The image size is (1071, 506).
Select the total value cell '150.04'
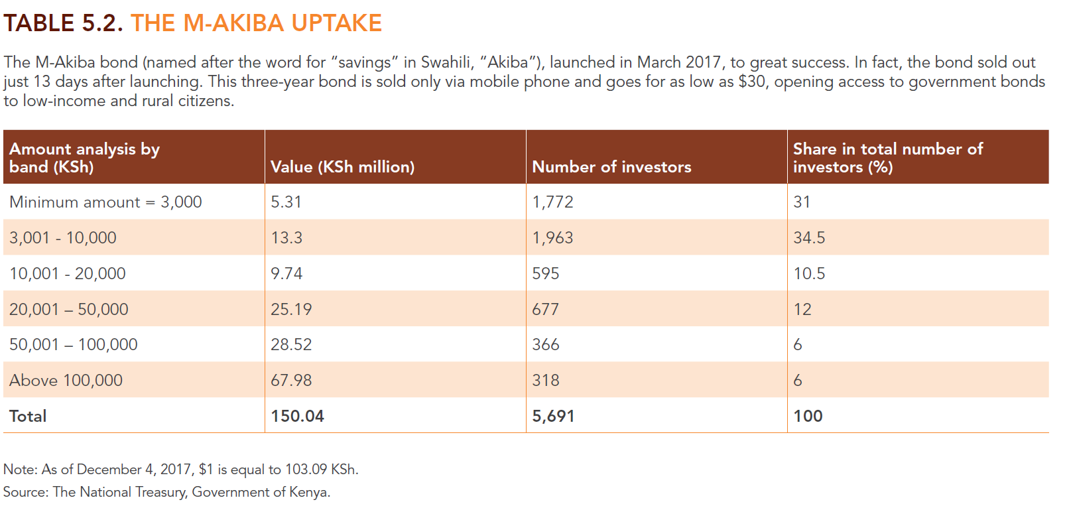[297, 416]
